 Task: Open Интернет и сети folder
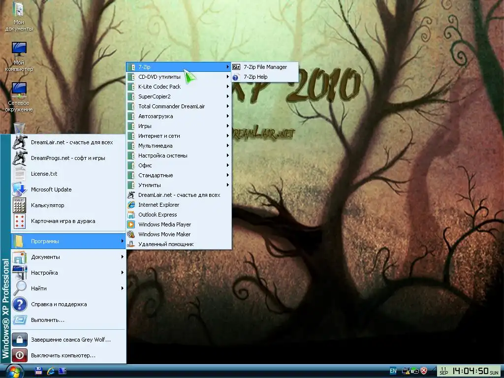179,136
